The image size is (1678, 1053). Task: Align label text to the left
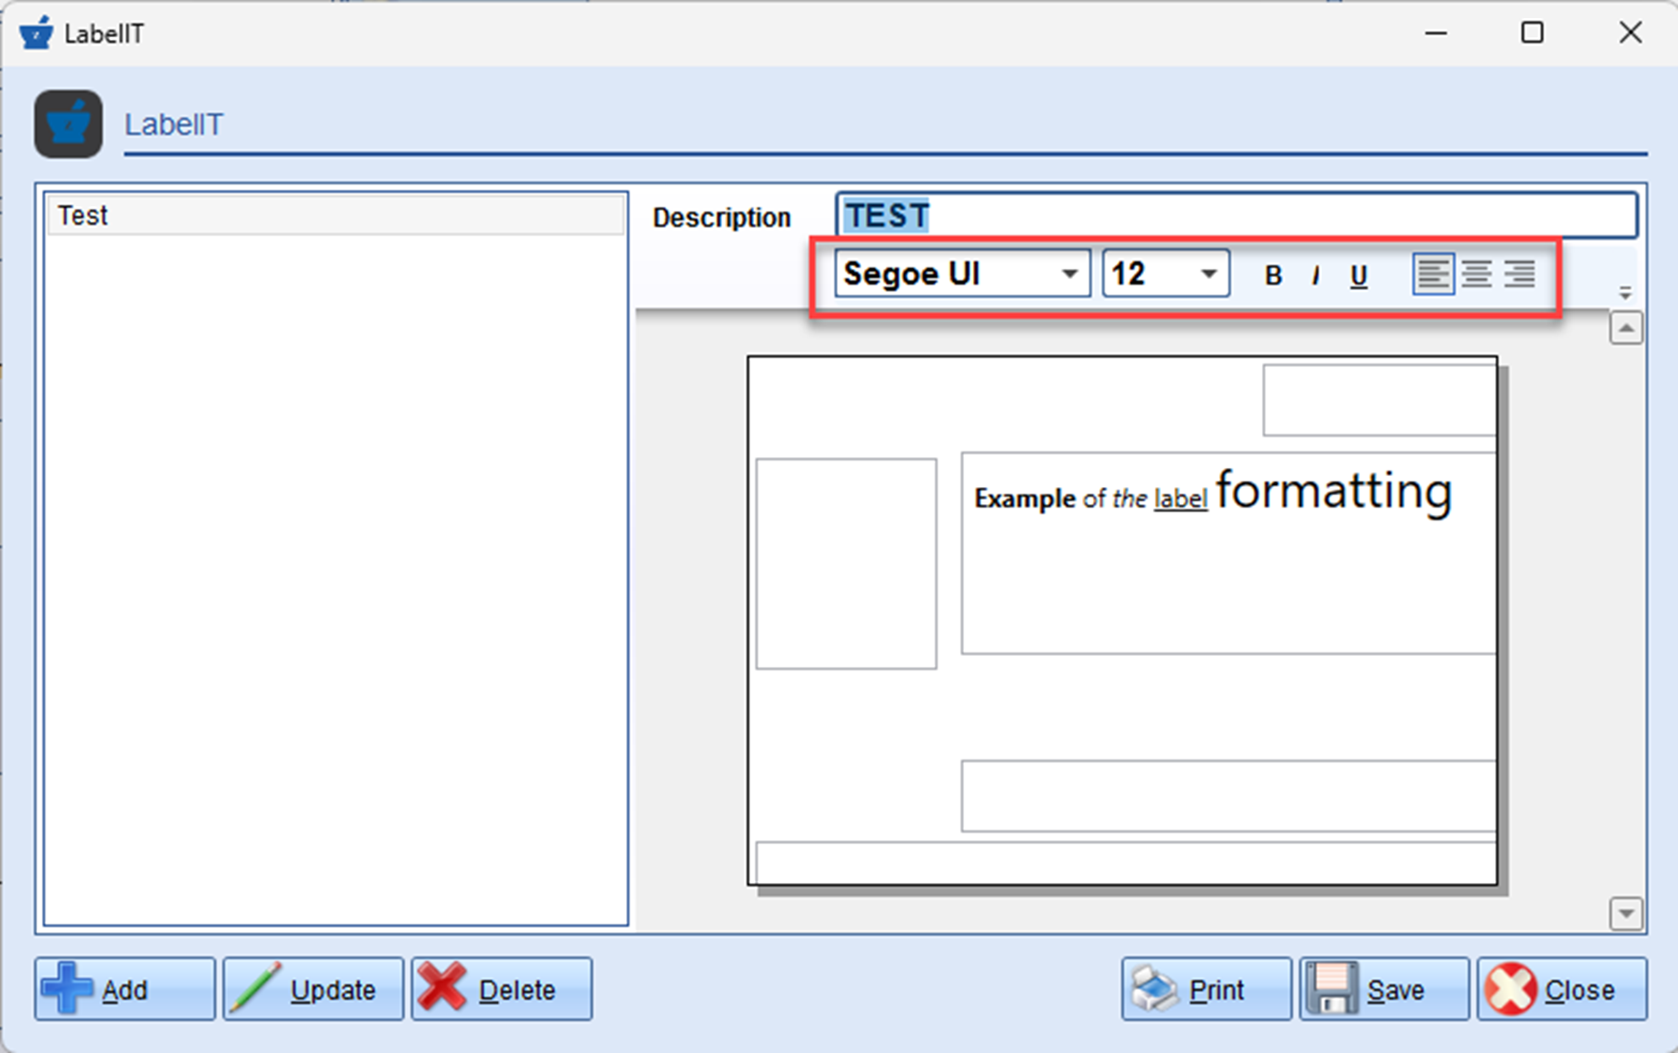1433,274
